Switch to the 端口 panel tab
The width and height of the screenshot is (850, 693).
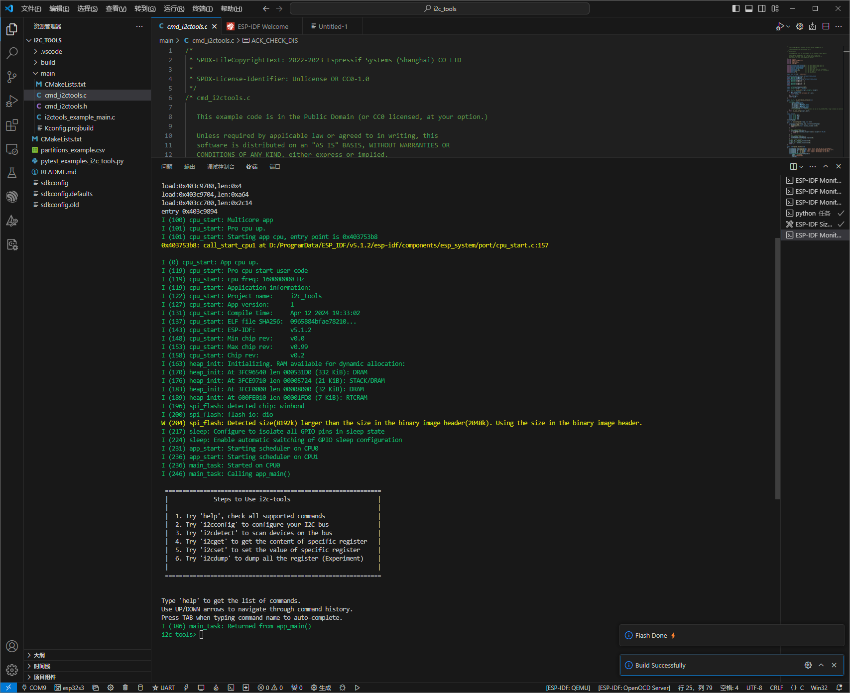pos(275,167)
